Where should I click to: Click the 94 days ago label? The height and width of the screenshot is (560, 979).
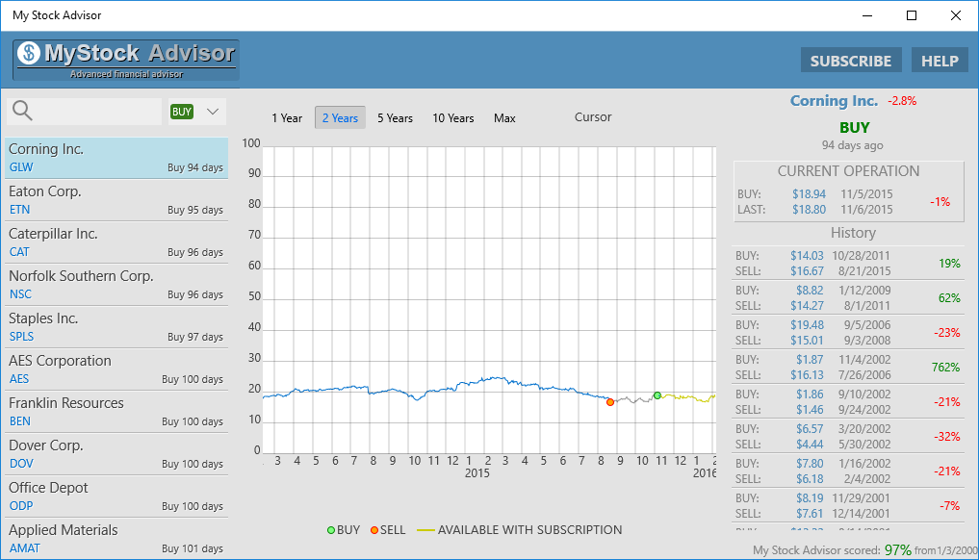(x=852, y=145)
